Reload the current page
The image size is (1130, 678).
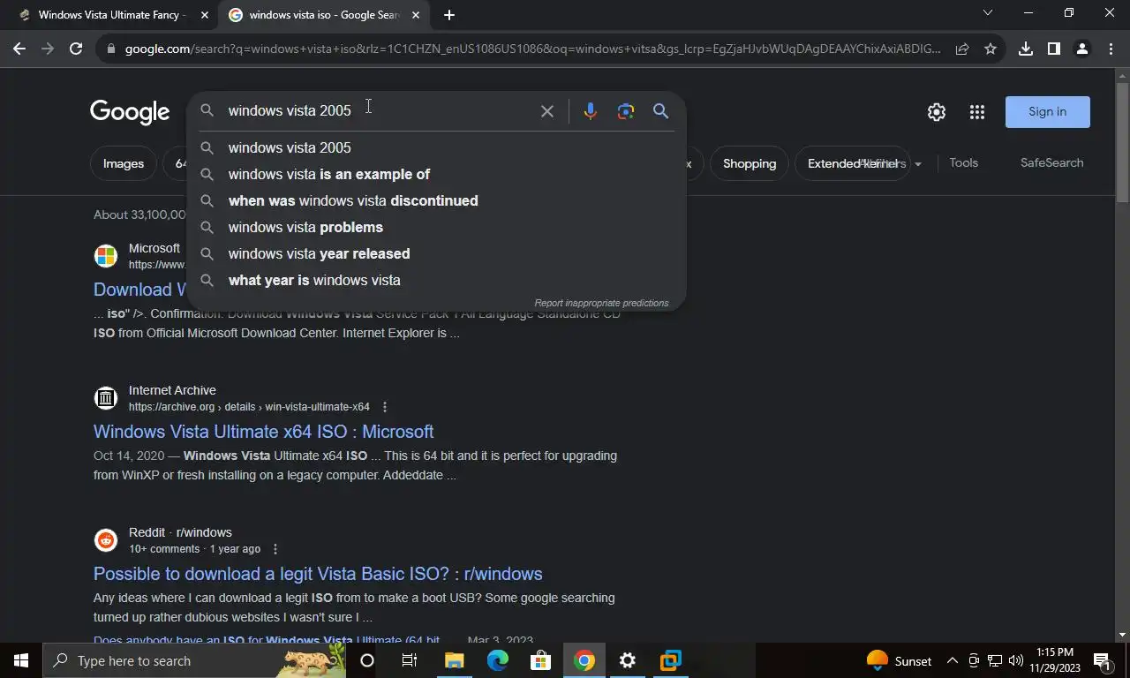(76, 49)
